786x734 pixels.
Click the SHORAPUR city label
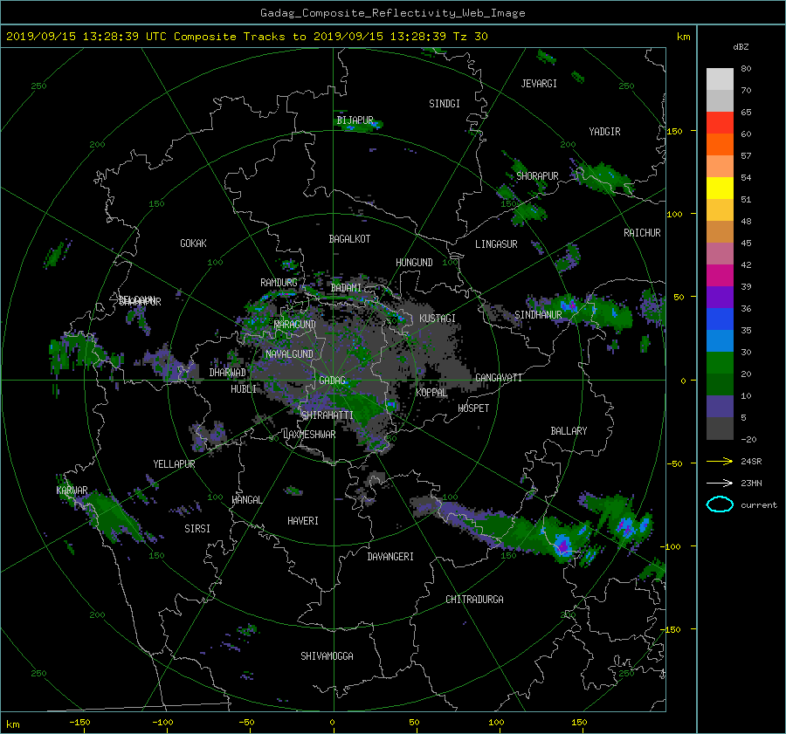537,176
